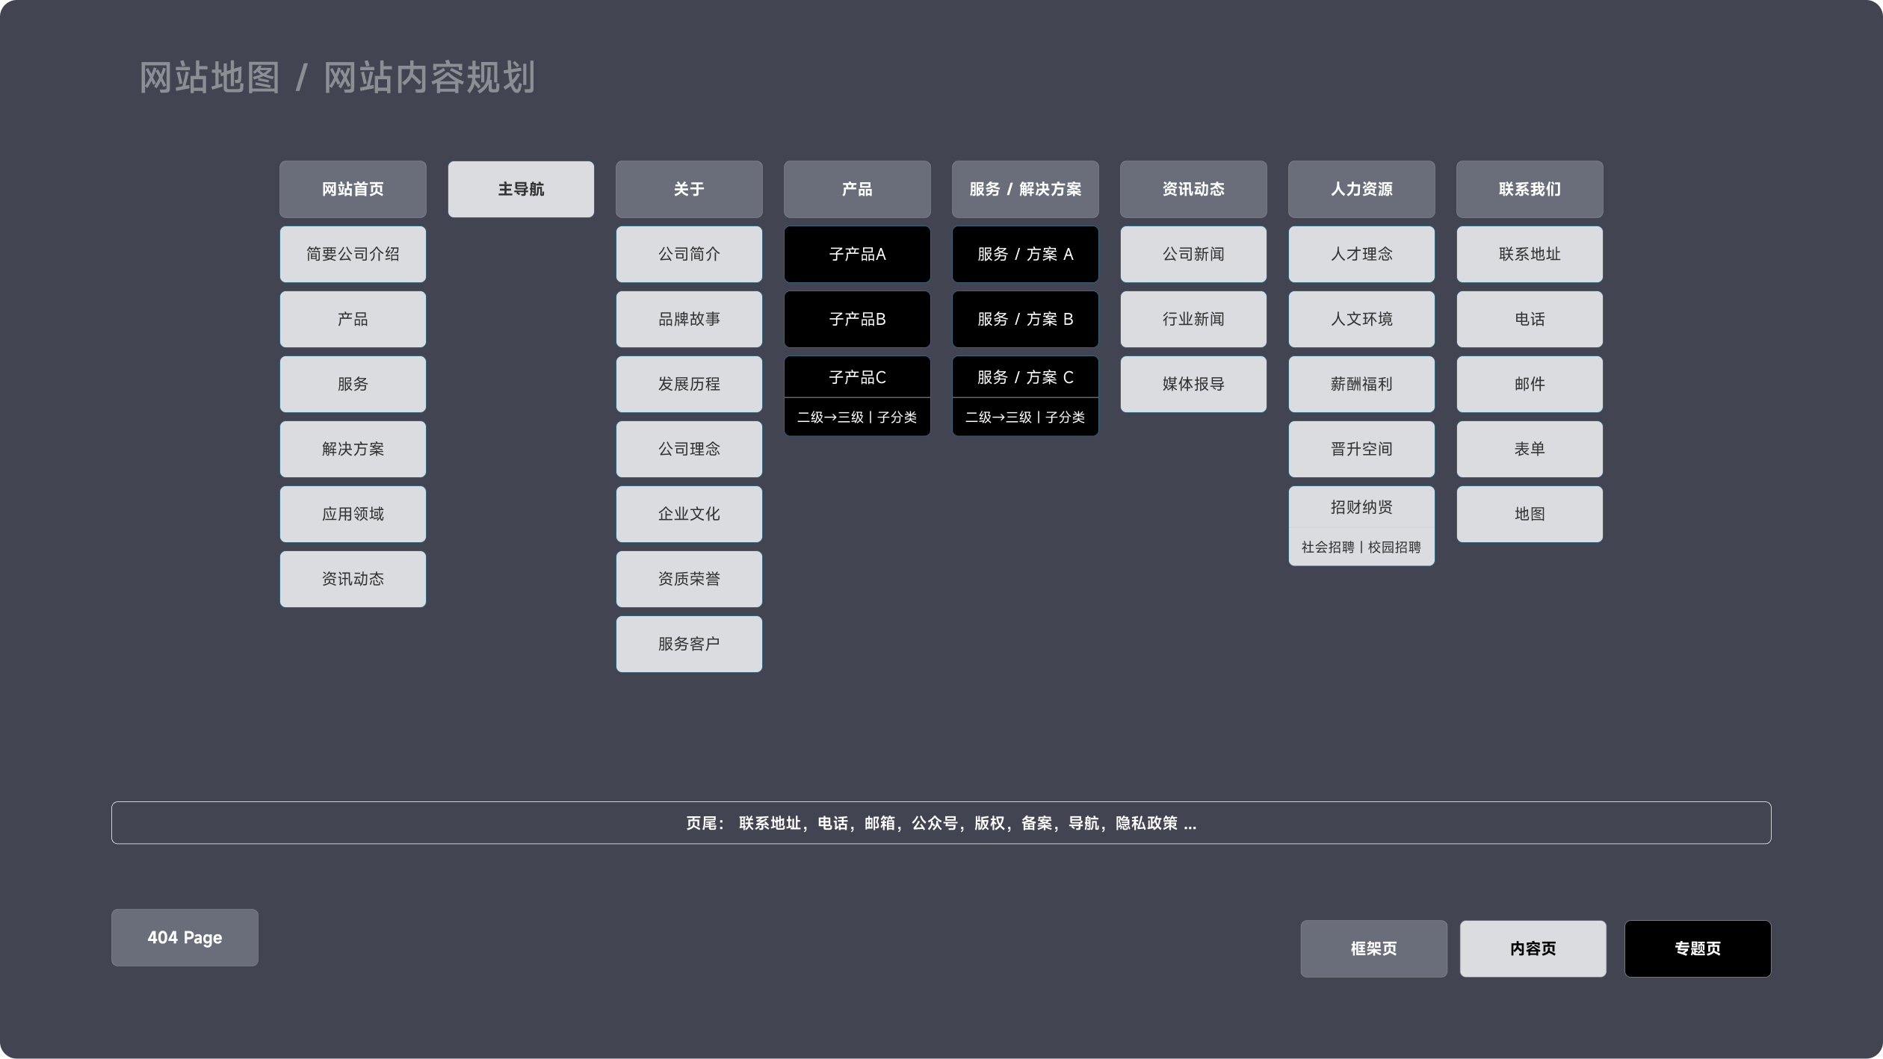This screenshot has height=1059, width=1883.
Task: Click the 简要公司介绍 box
Action: click(x=353, y=254)
